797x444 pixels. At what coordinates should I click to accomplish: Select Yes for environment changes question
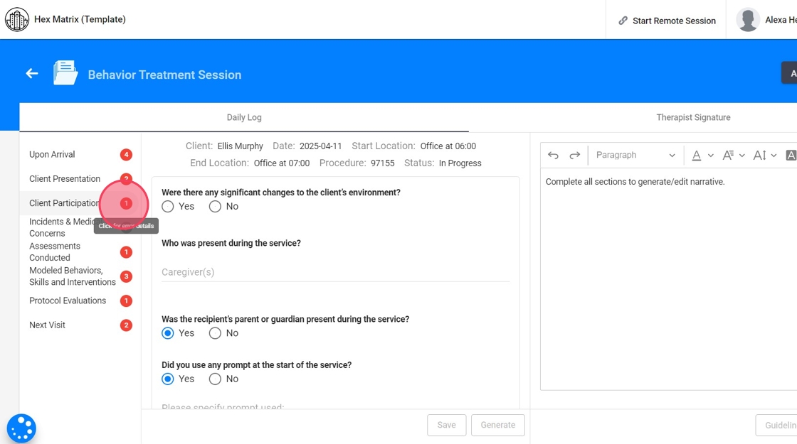pyautogui.click(x=168, y=207)
